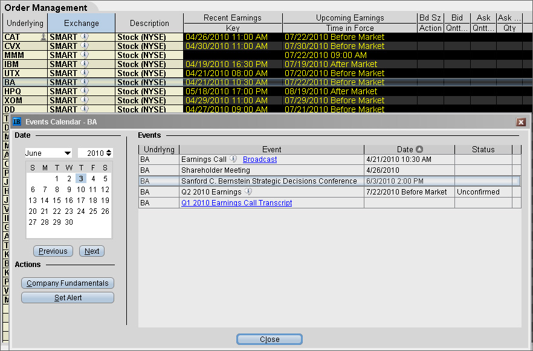Click the Recent Earnings column header
The width and height of the screenshot is (533, 351).
(x=233, y=18)
